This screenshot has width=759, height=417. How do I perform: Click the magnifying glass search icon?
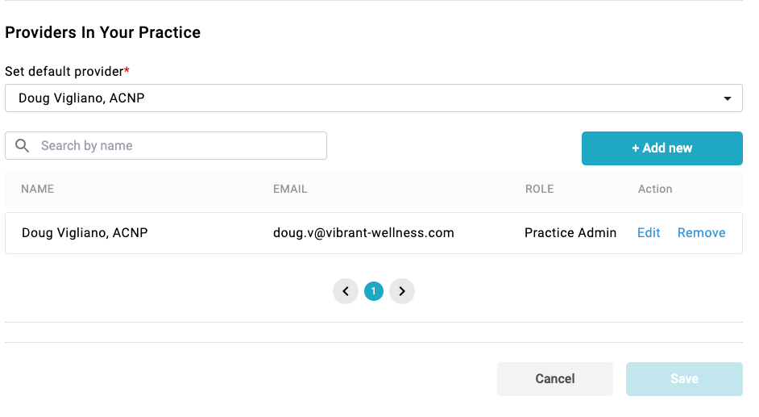coord(23,146)
